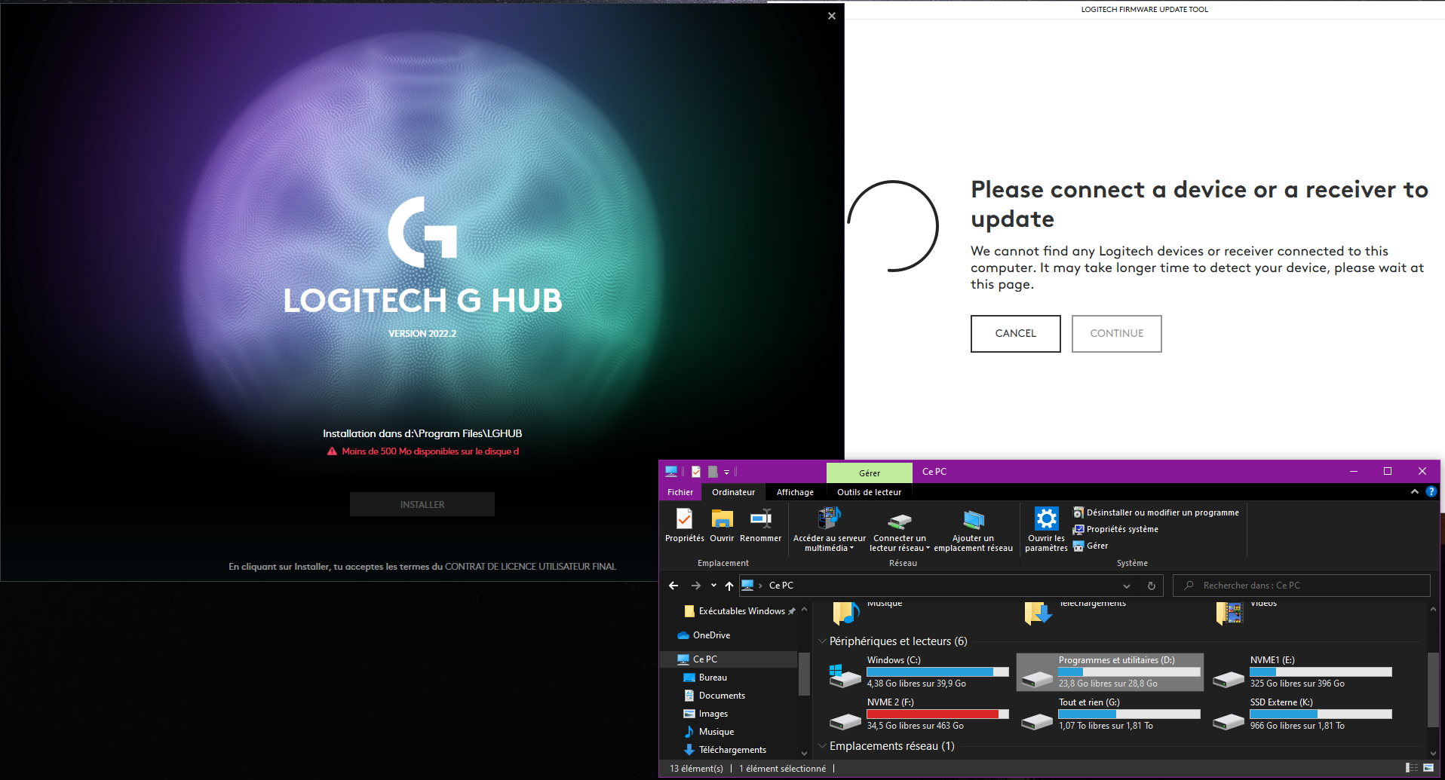1445x780 pixels.
Task: Go back with Explorer back arrow
Action: pyautogui.click(x=673, y=586)
